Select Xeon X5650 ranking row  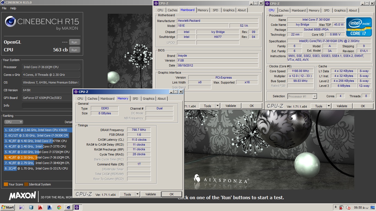(38, 130)
